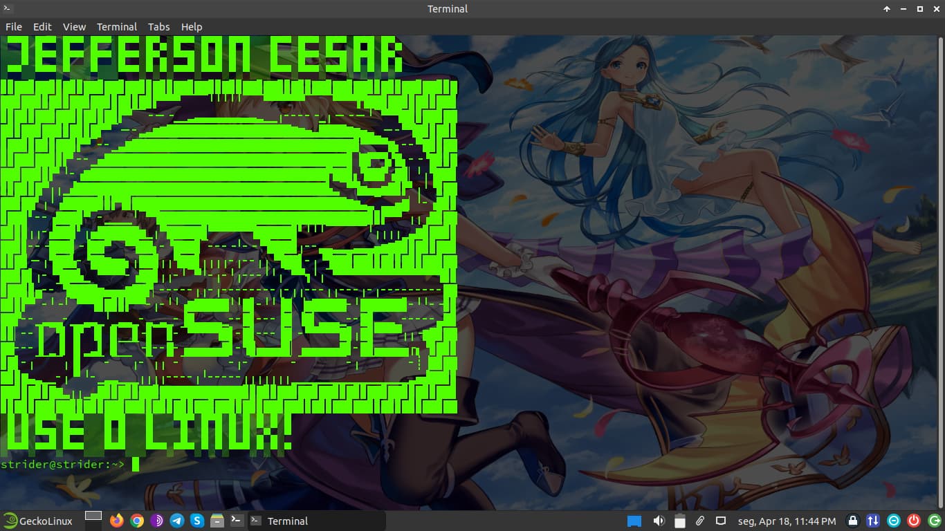Viewport: 945px width, 531px height.
Task: Click the display tray icon
Action: pos(720,521)
